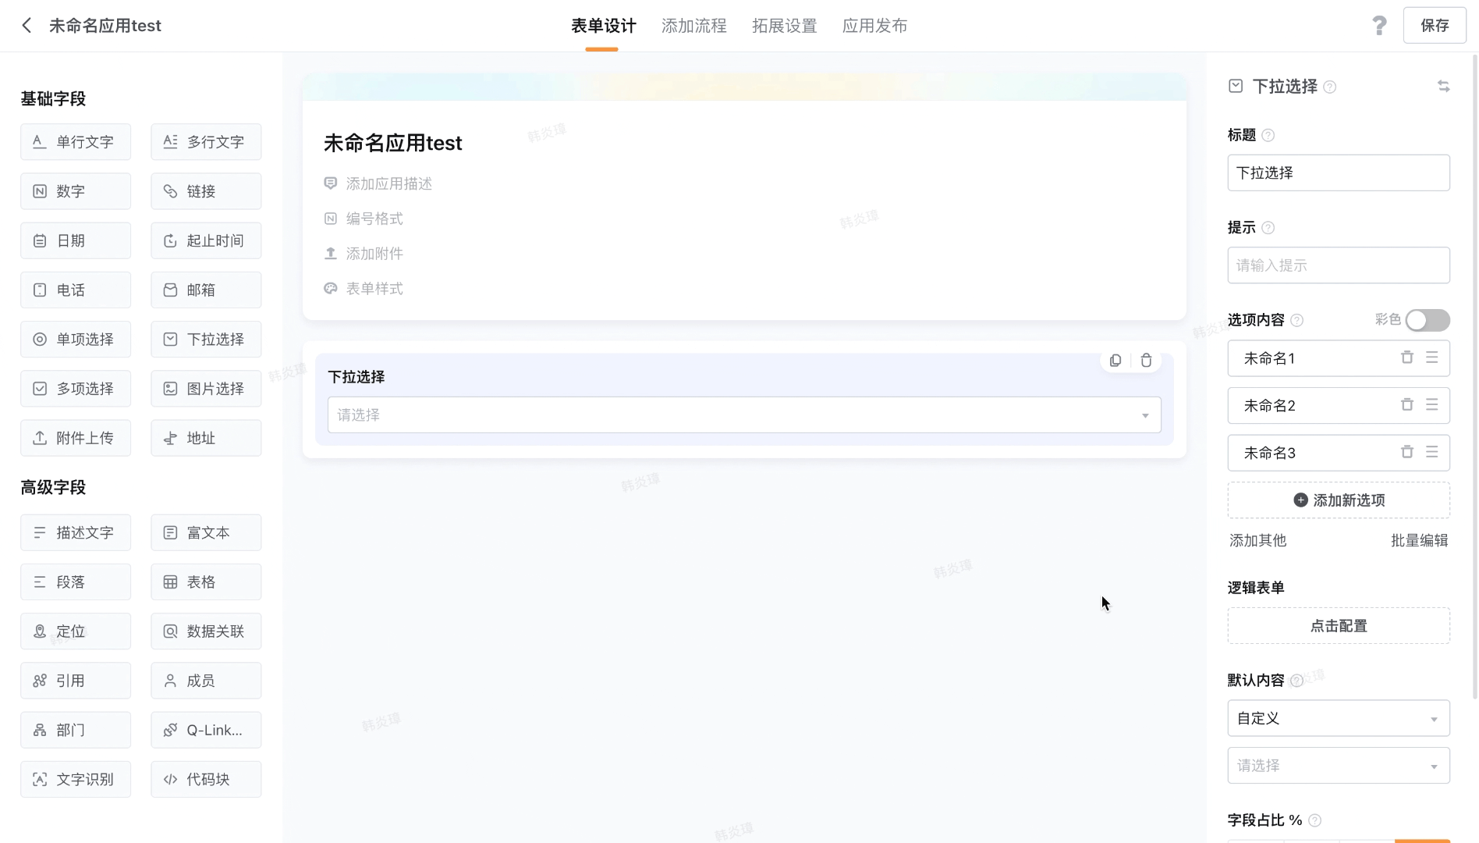Add 起止时间 field
This screenshot has width=1479, height=843.
206,240
